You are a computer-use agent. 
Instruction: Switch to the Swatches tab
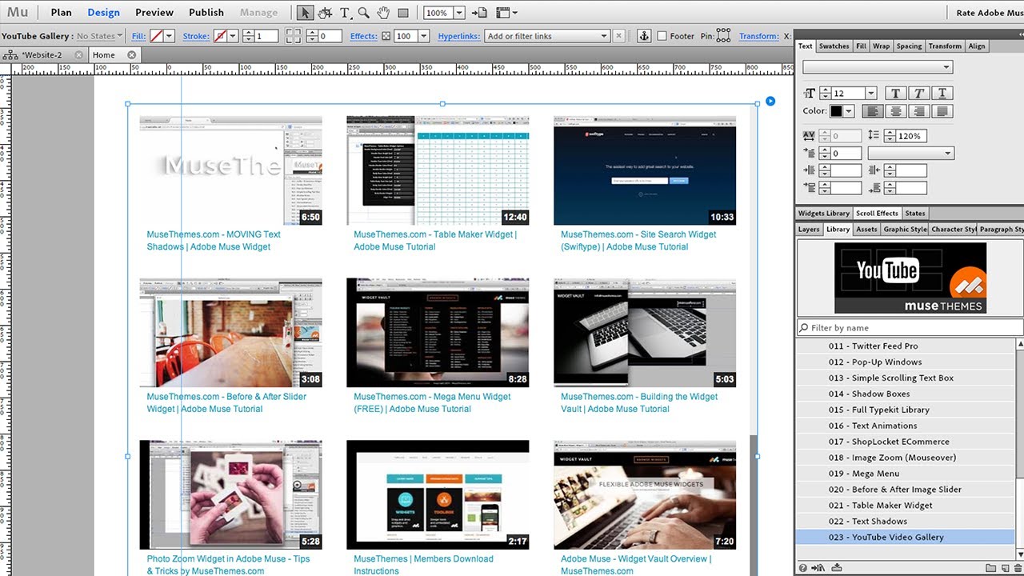point(834,46)
